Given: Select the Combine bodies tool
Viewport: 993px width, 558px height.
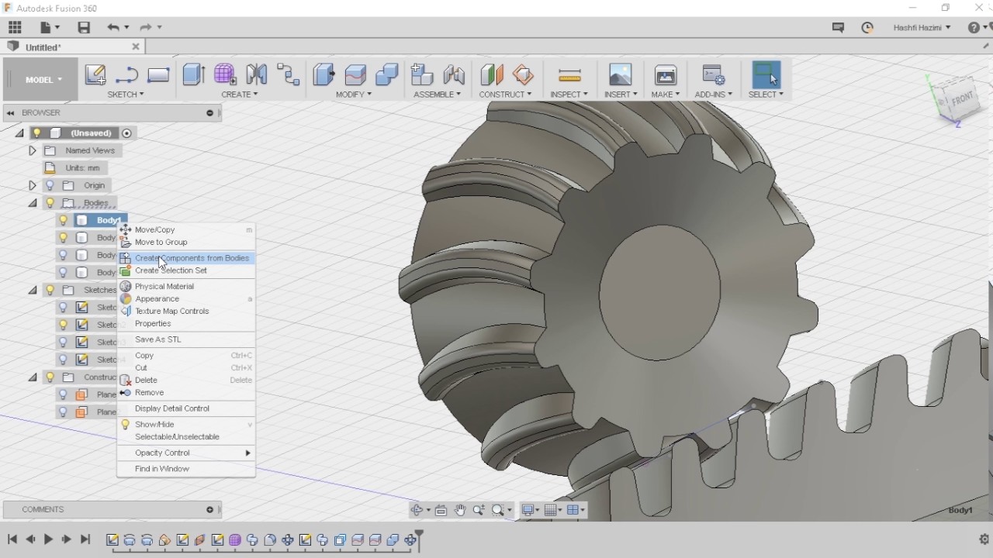Looking at the screenshot, I should tap(386, 74).
